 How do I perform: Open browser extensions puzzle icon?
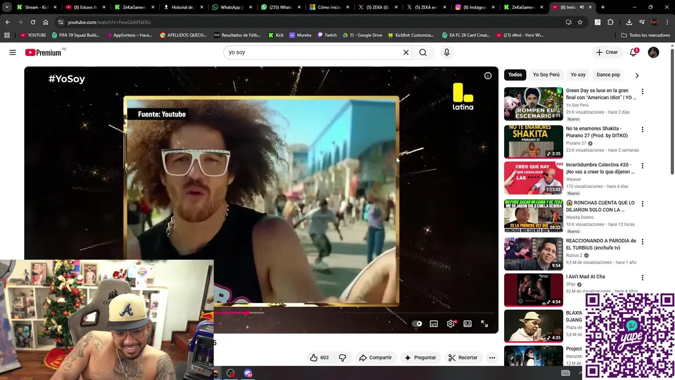coord(611,22)
